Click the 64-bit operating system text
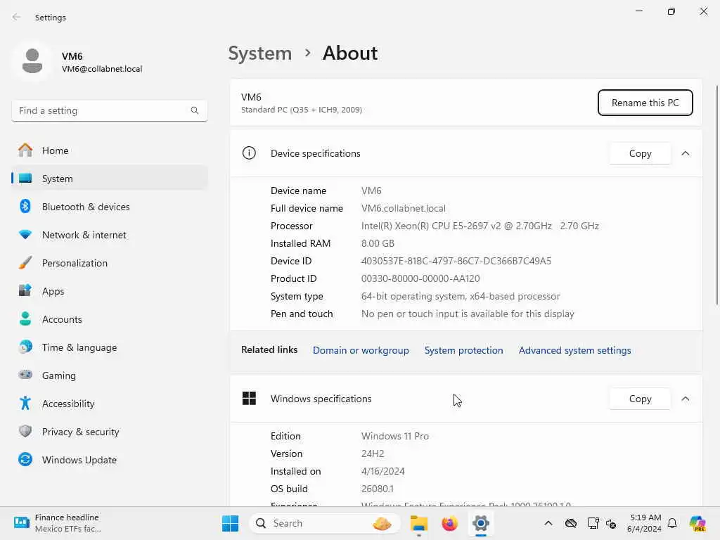Screen dimensions: 720x540 click(460, 296)
